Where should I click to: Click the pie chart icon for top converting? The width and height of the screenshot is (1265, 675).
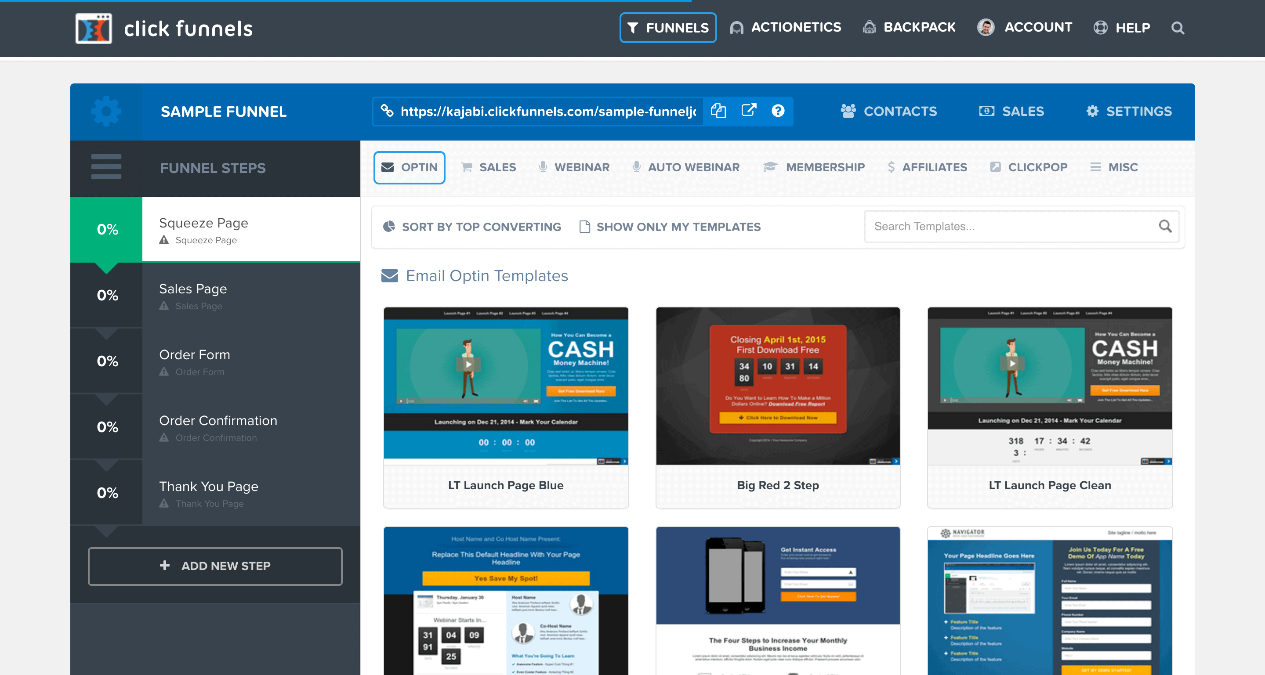coord(389,226)
